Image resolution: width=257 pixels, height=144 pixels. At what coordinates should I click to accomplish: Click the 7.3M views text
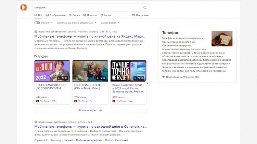tap(80, 97)
